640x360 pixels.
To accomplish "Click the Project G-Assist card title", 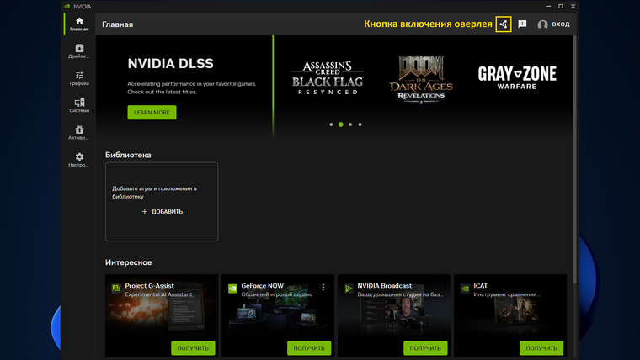I will [149, 286].
